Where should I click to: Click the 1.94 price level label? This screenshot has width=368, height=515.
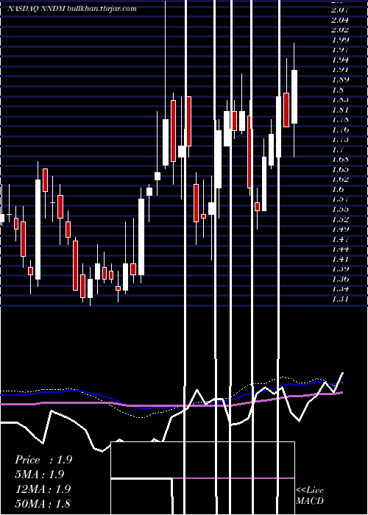point(340,60)
